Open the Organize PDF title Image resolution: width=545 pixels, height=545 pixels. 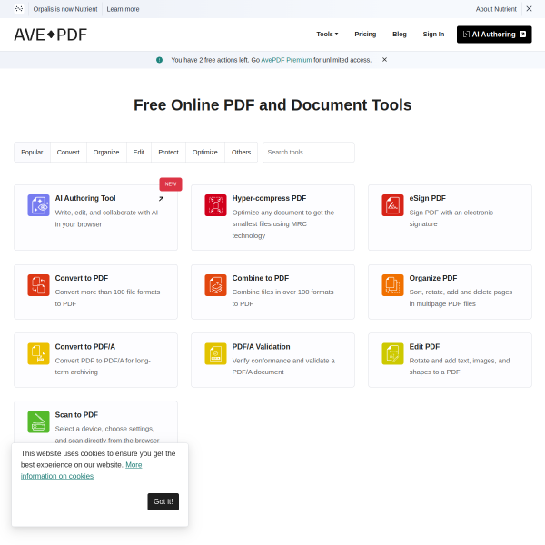[433, 278]
